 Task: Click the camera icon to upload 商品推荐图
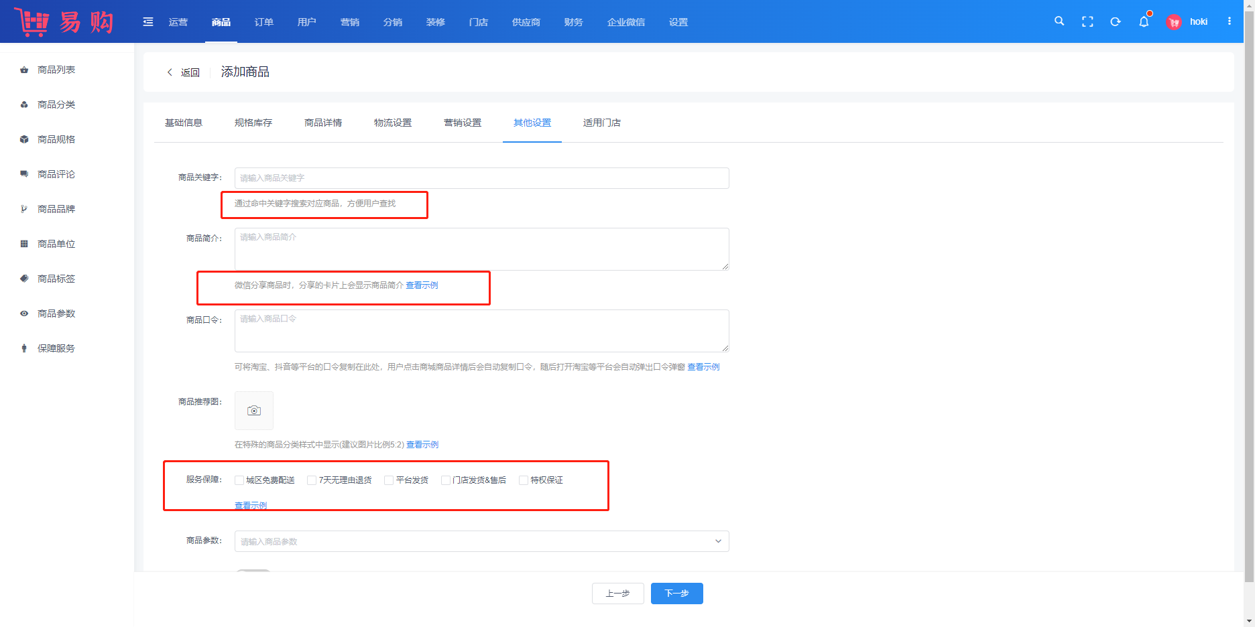pyautogui.click(x=254, y=411)
